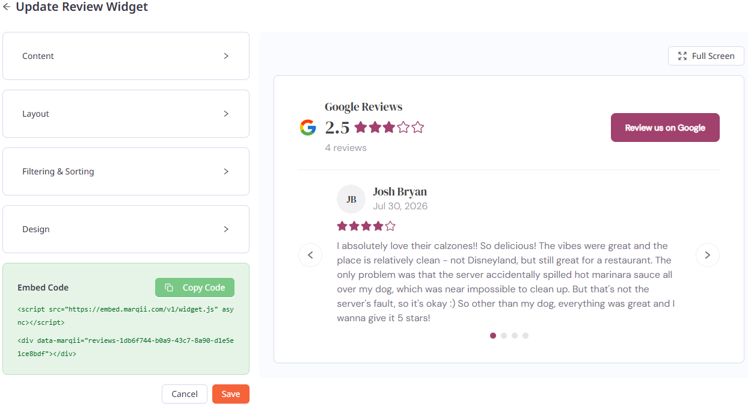This screenshot has height=406, width=748.
Task: Click the copy icon in Copy Code button
Action: [169, 288]
